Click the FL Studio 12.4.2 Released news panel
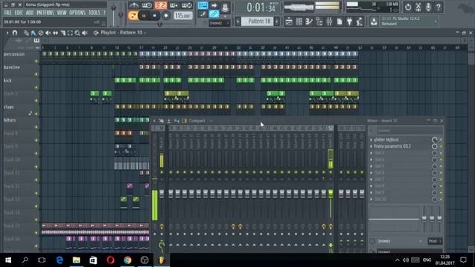The height and width of the screenshot is (267, 475). coord(408,22)
